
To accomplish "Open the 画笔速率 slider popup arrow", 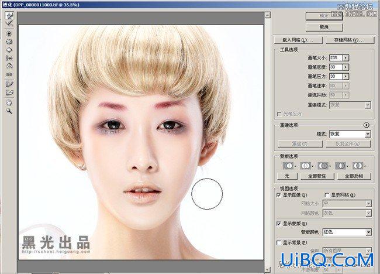I will [x=346, y=85].
